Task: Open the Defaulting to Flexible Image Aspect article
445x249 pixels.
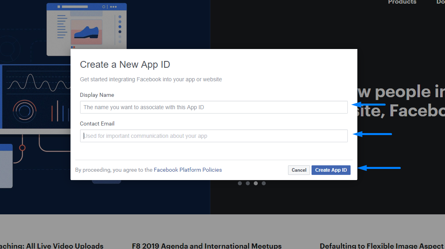Action: 382,245
